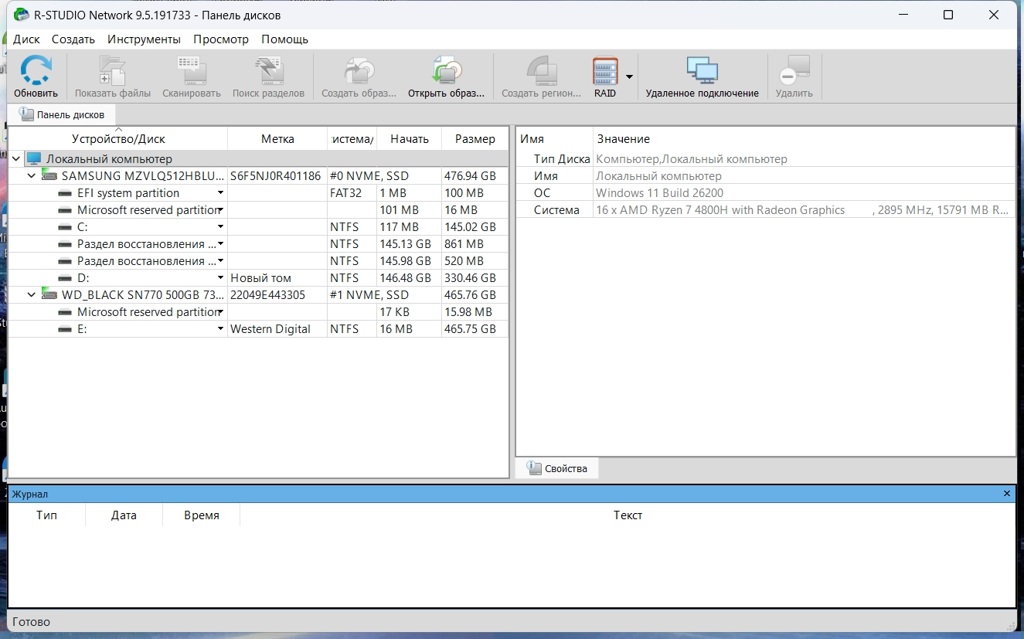Close the Журнал log panel
The height and width of the screenshot is (639, 1024).
[1006, 494]
